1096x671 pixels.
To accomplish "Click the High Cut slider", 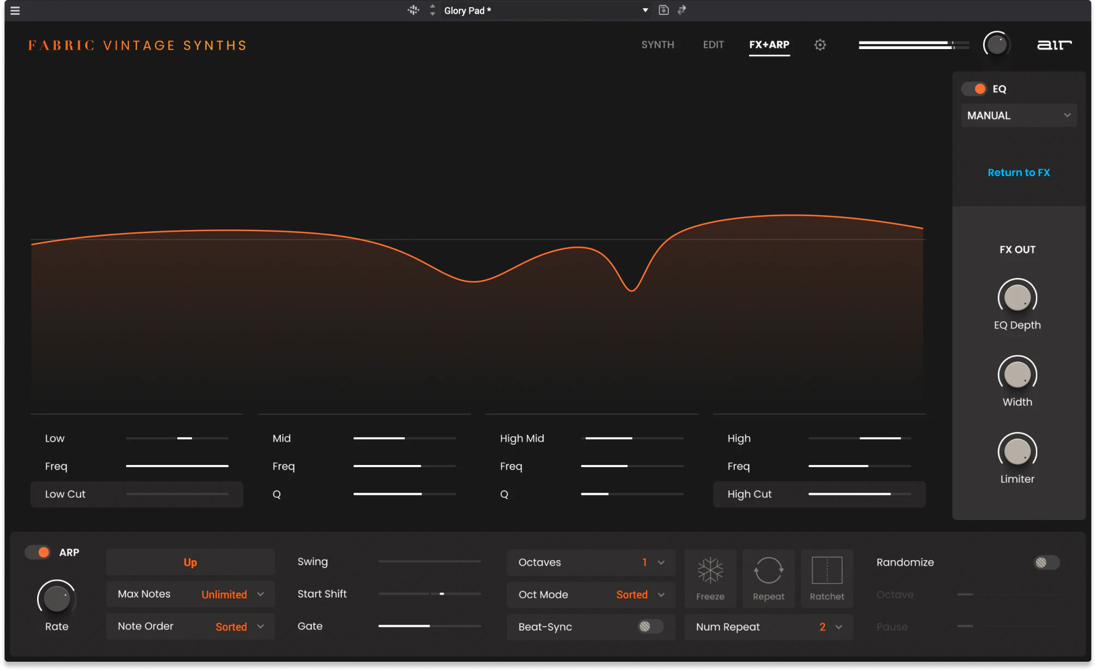I will point(859,494).
